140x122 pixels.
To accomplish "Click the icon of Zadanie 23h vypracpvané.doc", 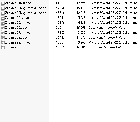I will tap(3, 13).
